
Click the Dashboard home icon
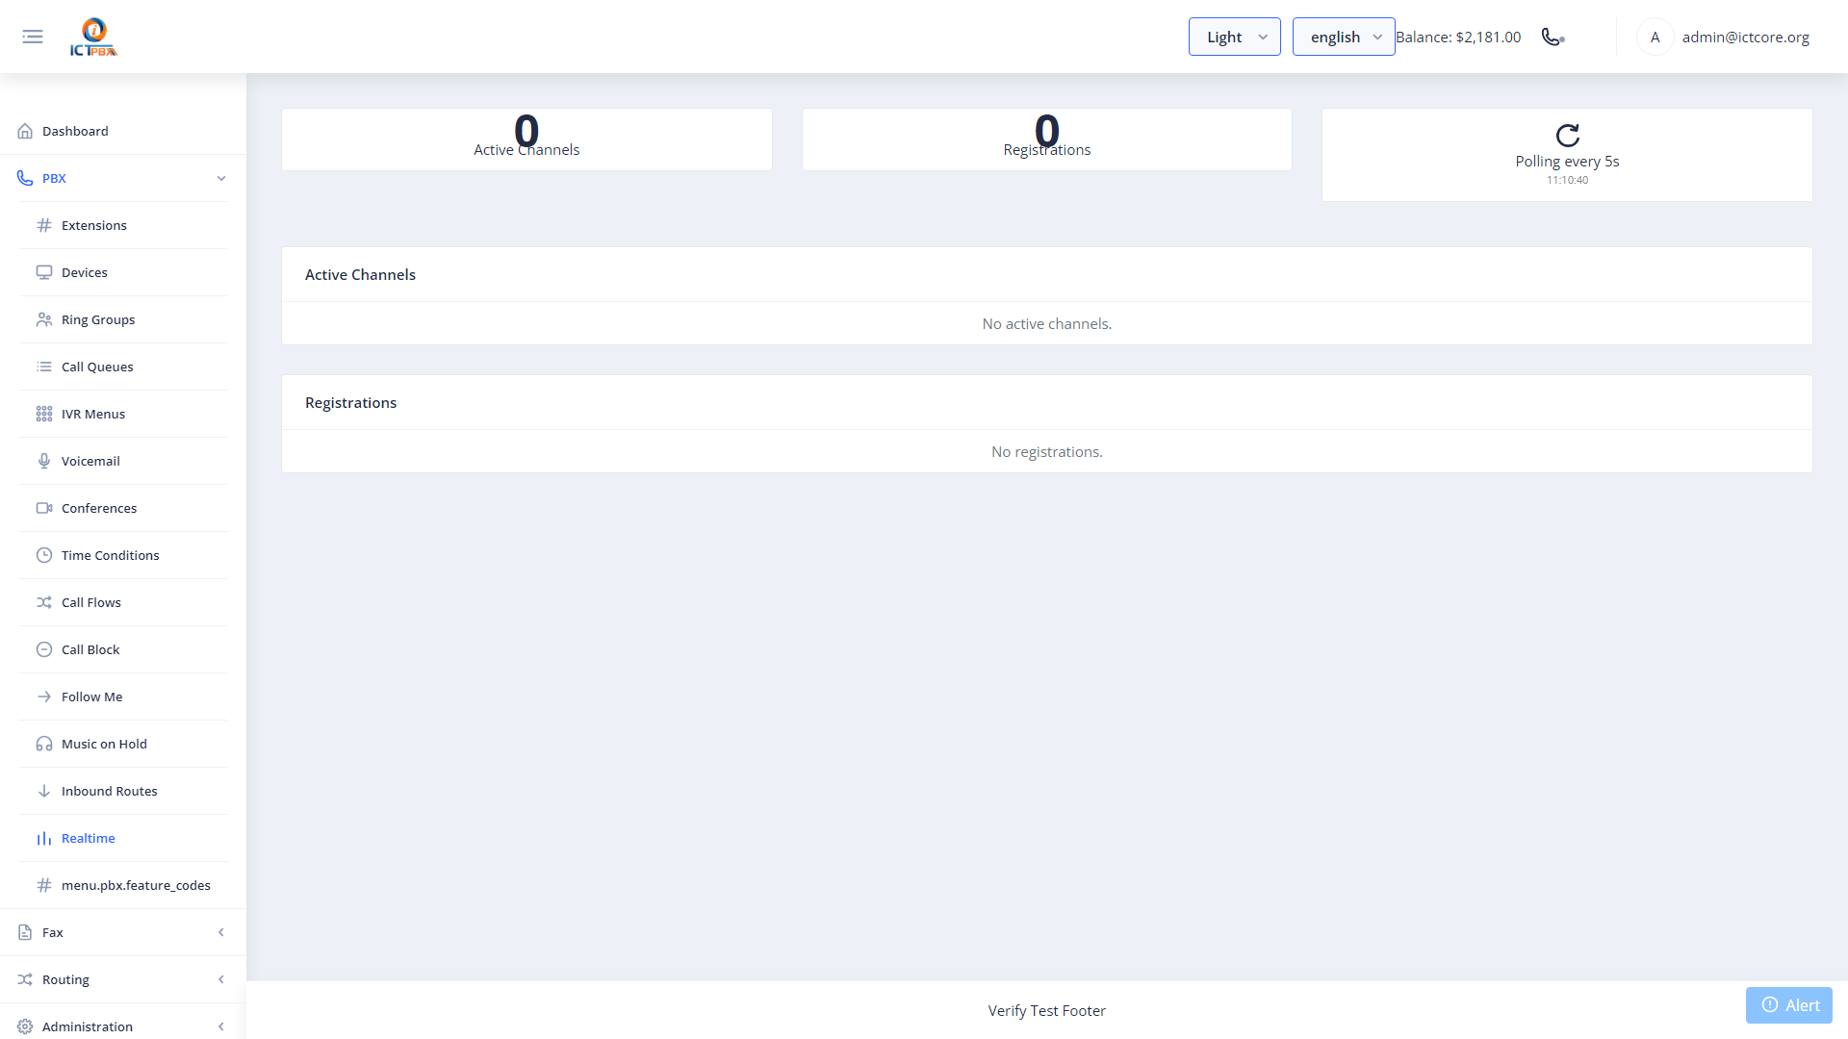coord(25,131)
